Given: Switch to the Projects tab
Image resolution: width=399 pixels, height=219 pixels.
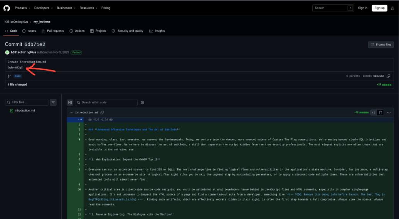Looking at the screenshot, I should [98, 31].
